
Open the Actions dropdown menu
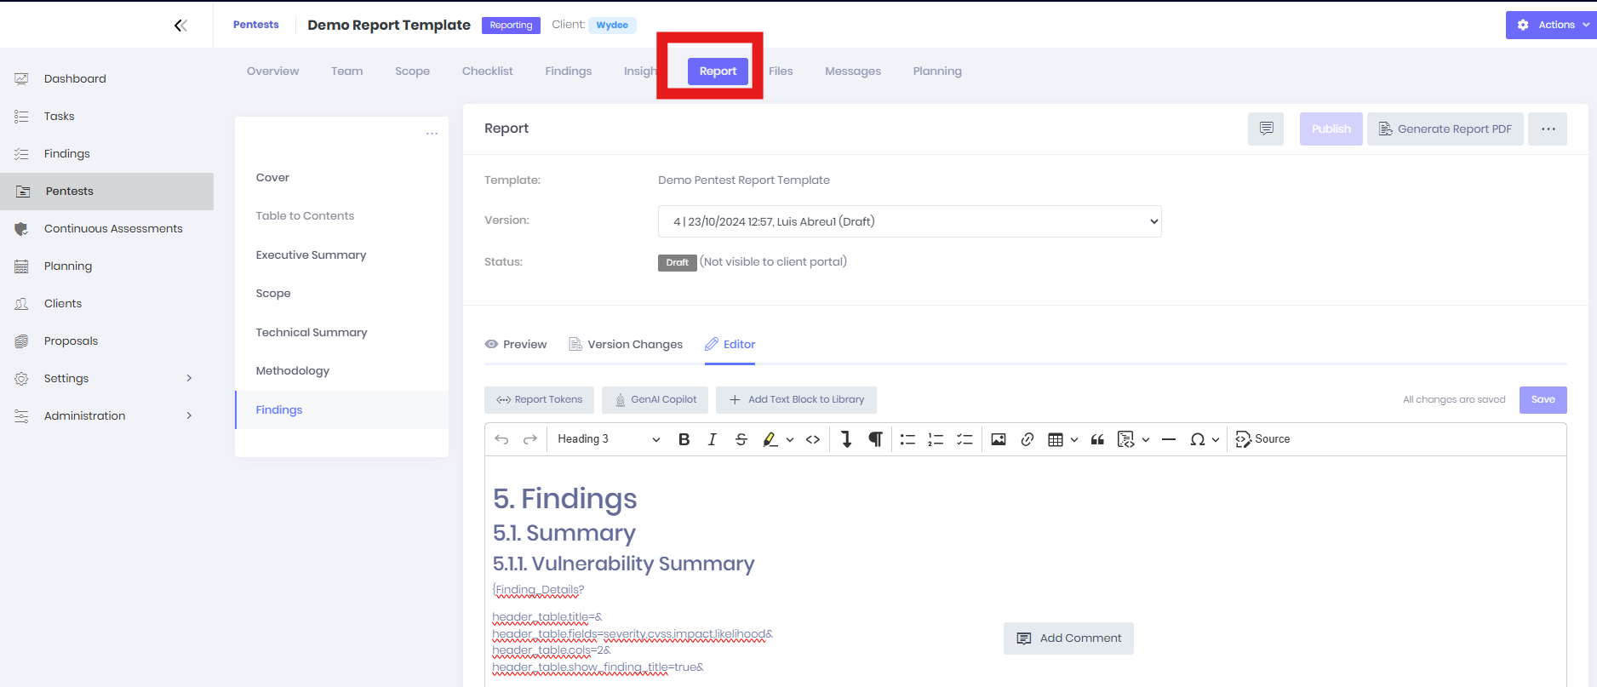pyautogui.click(x=1553, y=25)
